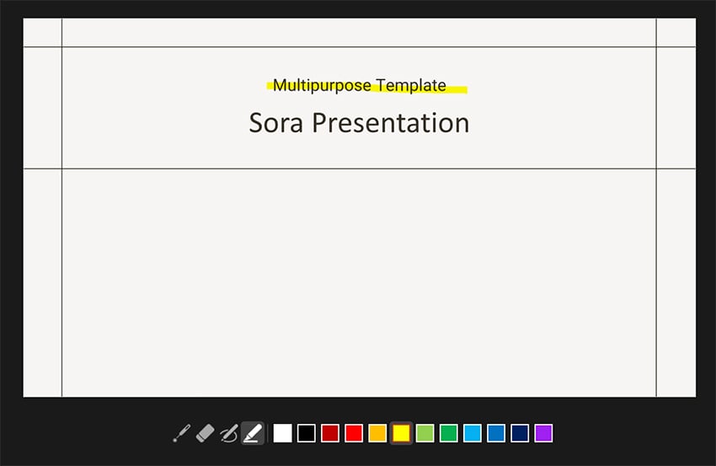Set ink color to light blue
The image size is (716, 466).
pos(473,433)
